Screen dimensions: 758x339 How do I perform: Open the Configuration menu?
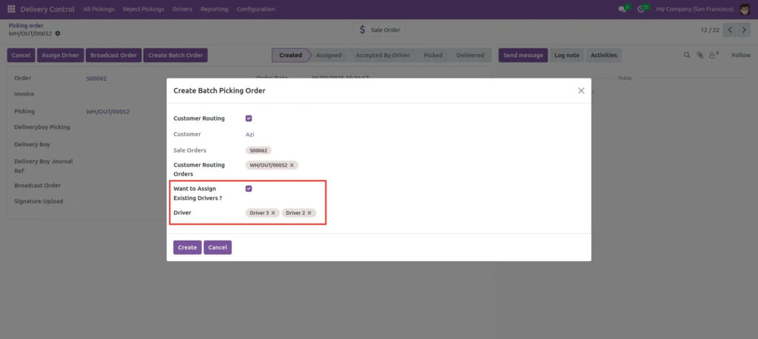(255, 10)
